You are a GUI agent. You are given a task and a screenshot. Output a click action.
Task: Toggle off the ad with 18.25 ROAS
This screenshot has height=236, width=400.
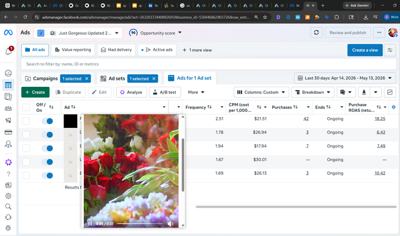tap(47, 121)
